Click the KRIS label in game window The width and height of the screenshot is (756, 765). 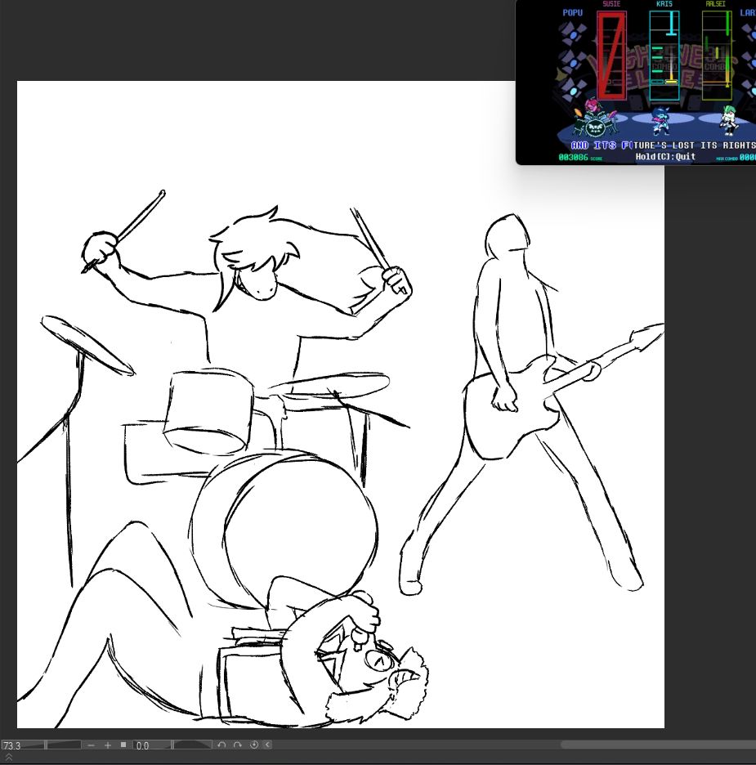point(664,4)
